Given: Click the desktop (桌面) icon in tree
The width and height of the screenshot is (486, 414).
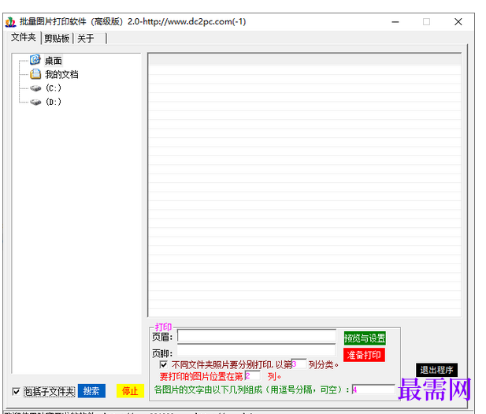Looking at the screenshot, I should coord(35,60).
